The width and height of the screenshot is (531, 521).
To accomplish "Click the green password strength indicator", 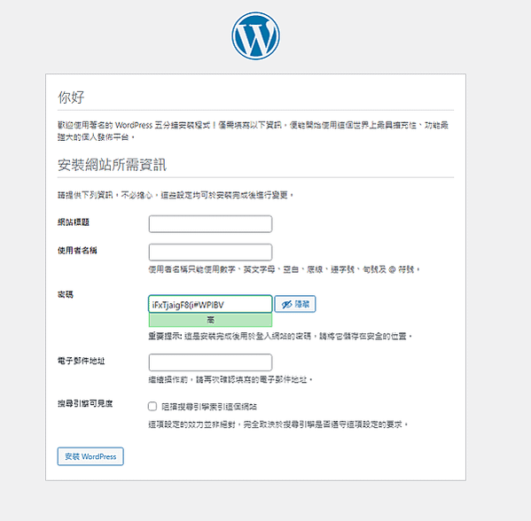I will [x=210, y=320].
